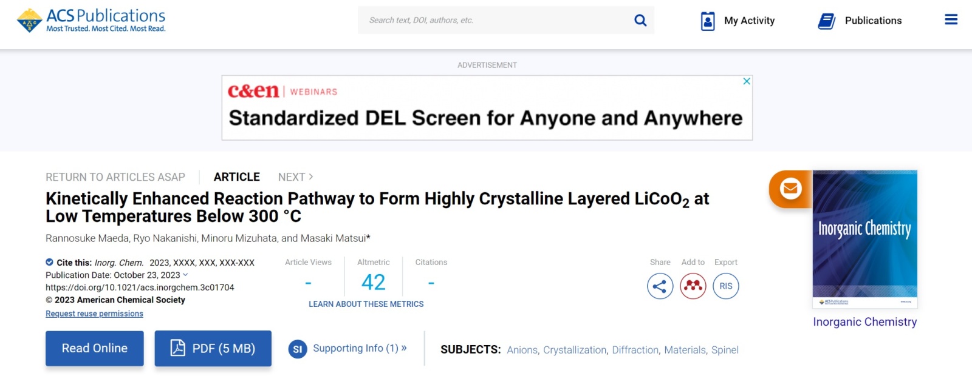Open the Publications menu

pyautogui.click(x=860, y=21)
